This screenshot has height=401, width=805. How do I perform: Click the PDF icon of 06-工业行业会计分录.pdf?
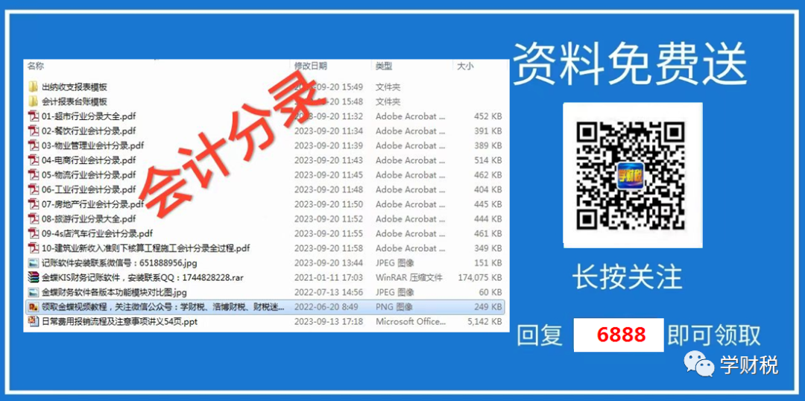coord(34,189)
